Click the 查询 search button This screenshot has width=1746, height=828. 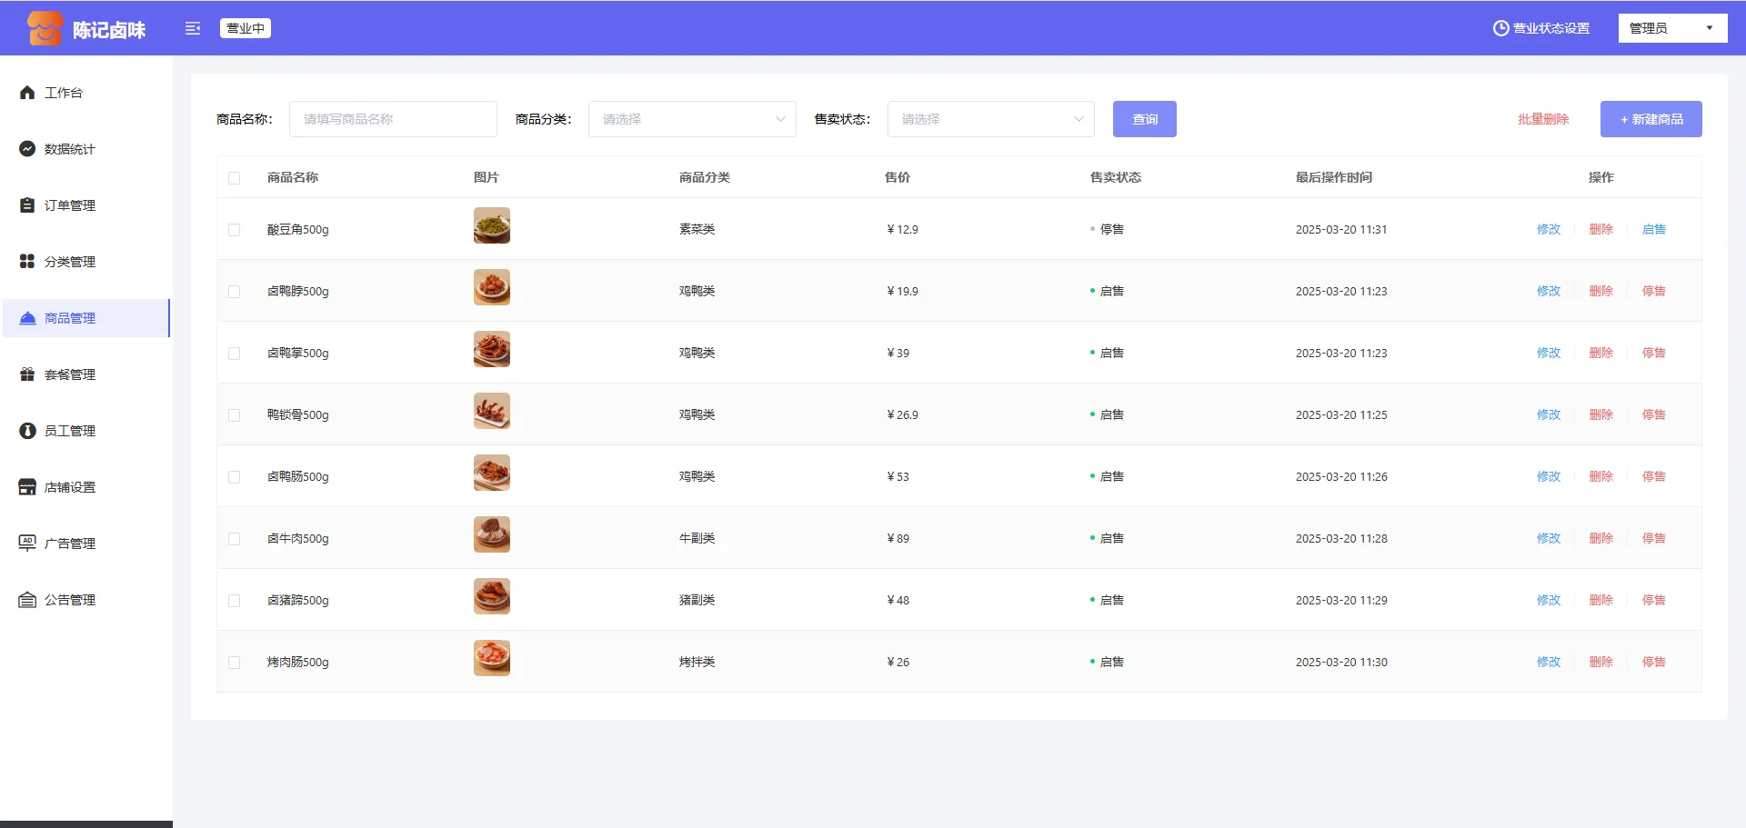[x=1144, y=119]
